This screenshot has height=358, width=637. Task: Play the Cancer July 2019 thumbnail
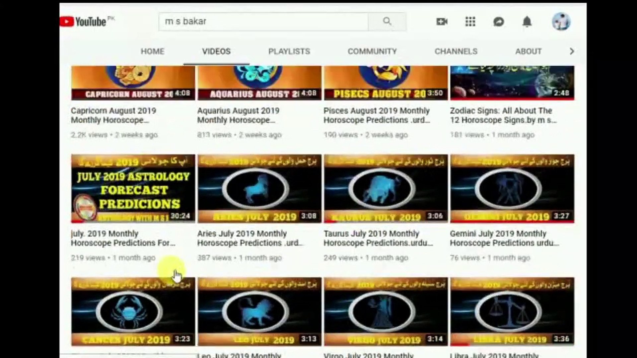[133, 311]
